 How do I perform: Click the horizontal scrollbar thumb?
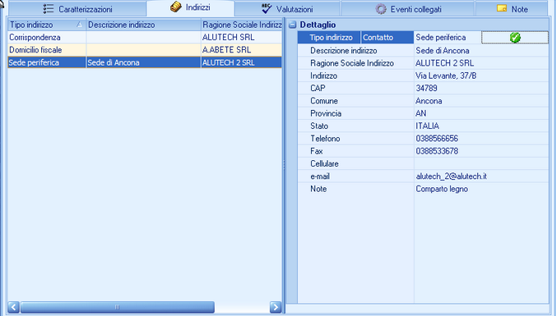click(118, 307)
